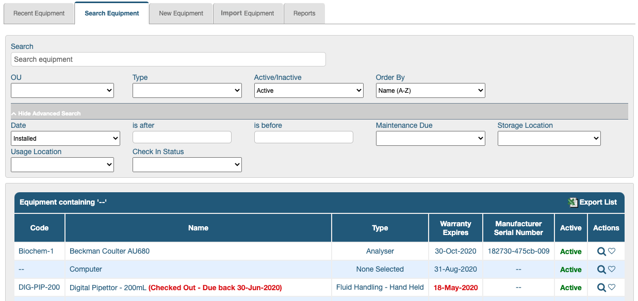Screen dimensions: 638x301
Task: Open the OU dropdown
Action: coord(62,91)
